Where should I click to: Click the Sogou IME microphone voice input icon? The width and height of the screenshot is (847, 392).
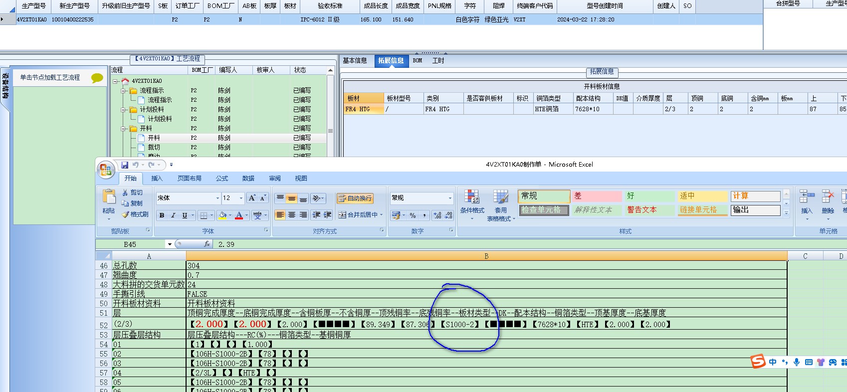pyautogui.click(x=797, y=362)
